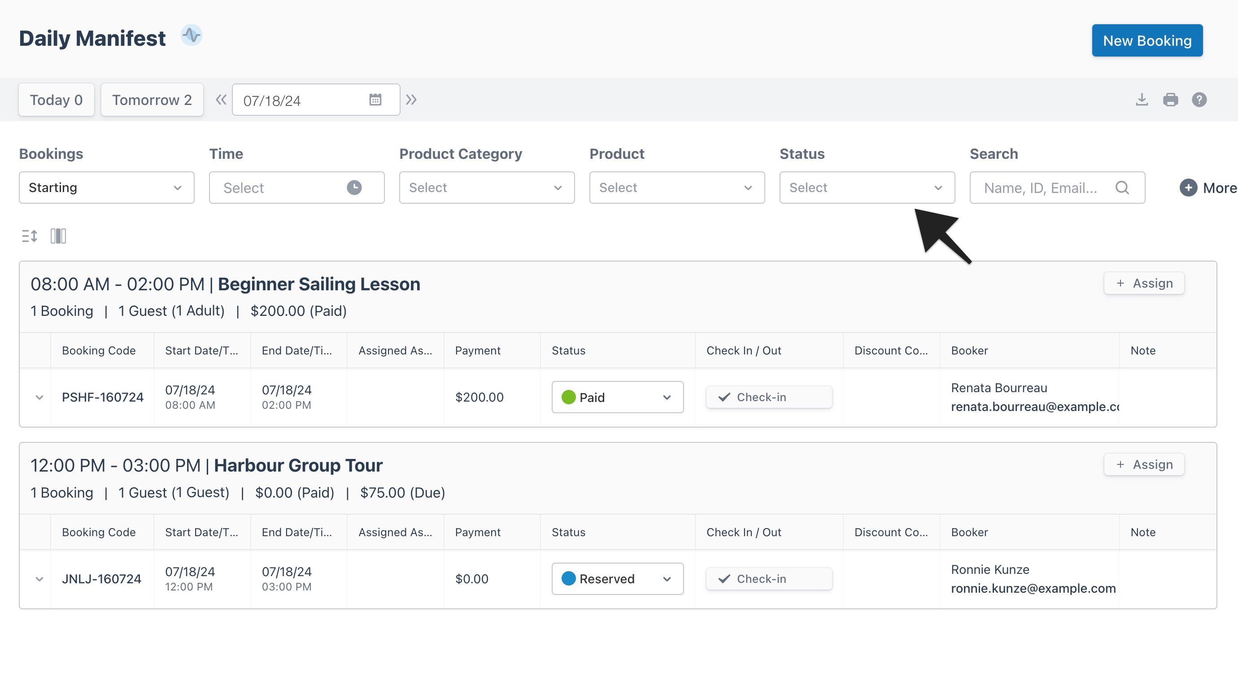Click the Name, ID, Email search field
This screenshot has width=1238, height=682.
tap(1057, 188)
